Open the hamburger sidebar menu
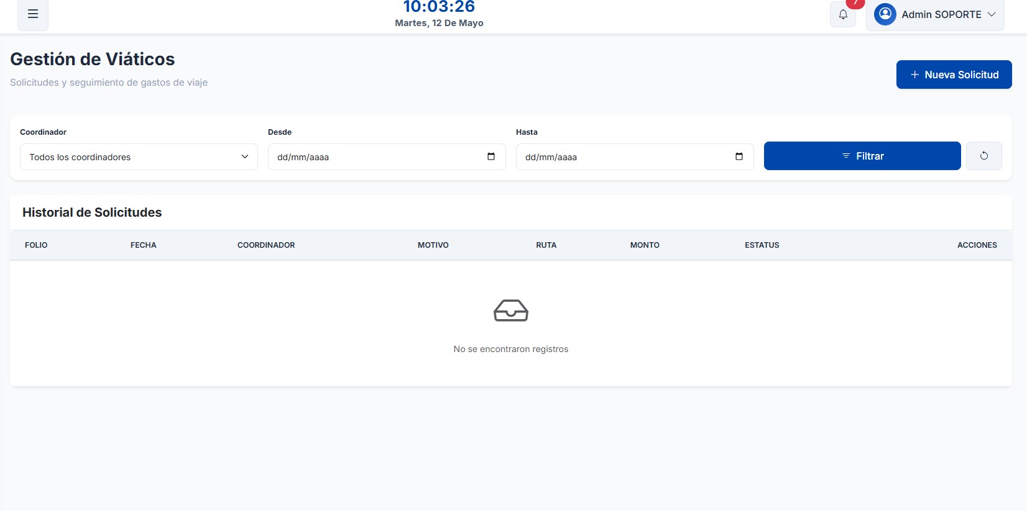The width and height of the screenshot is (1027, 511). (x=33, y=14)
